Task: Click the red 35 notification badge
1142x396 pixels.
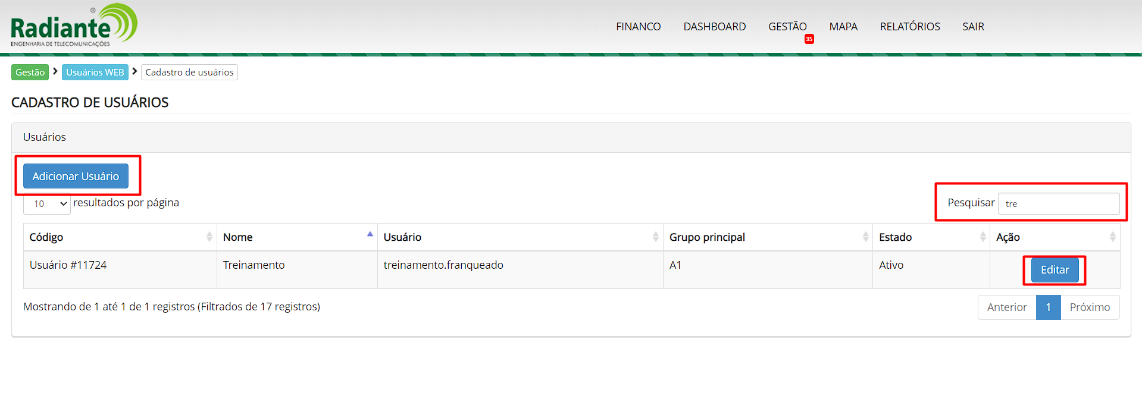Action: pos(809,39)
